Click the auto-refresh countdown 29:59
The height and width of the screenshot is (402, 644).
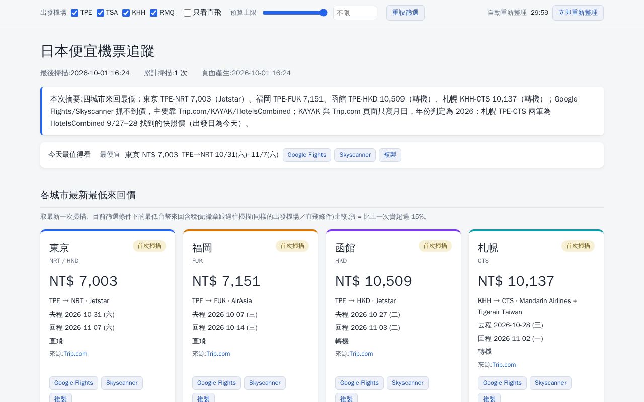(x=539, y=13)
